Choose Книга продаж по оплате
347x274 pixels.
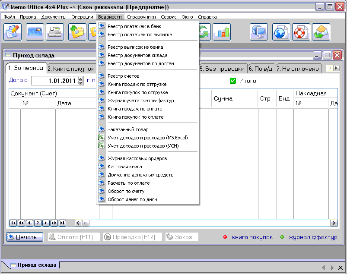coord(148,109)
